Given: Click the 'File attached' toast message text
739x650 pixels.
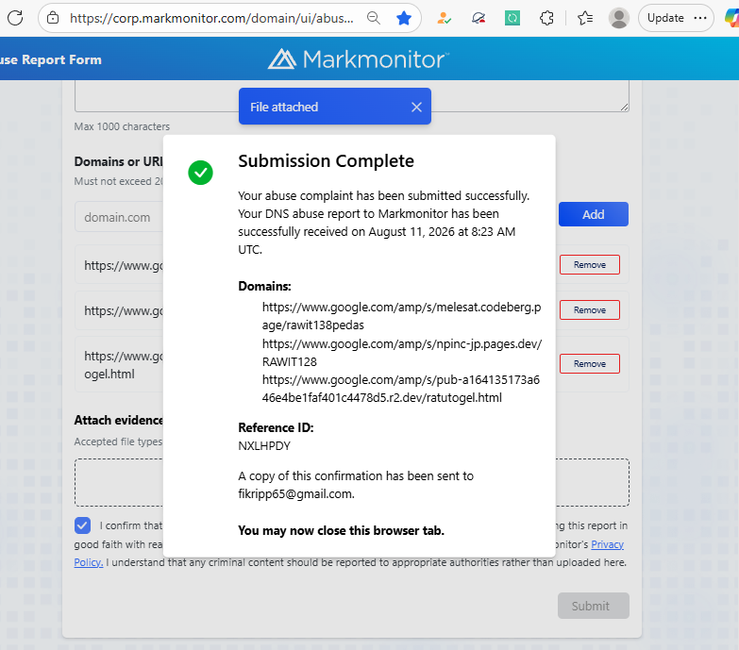Looking at the screenshot, I should click(284, 107).
